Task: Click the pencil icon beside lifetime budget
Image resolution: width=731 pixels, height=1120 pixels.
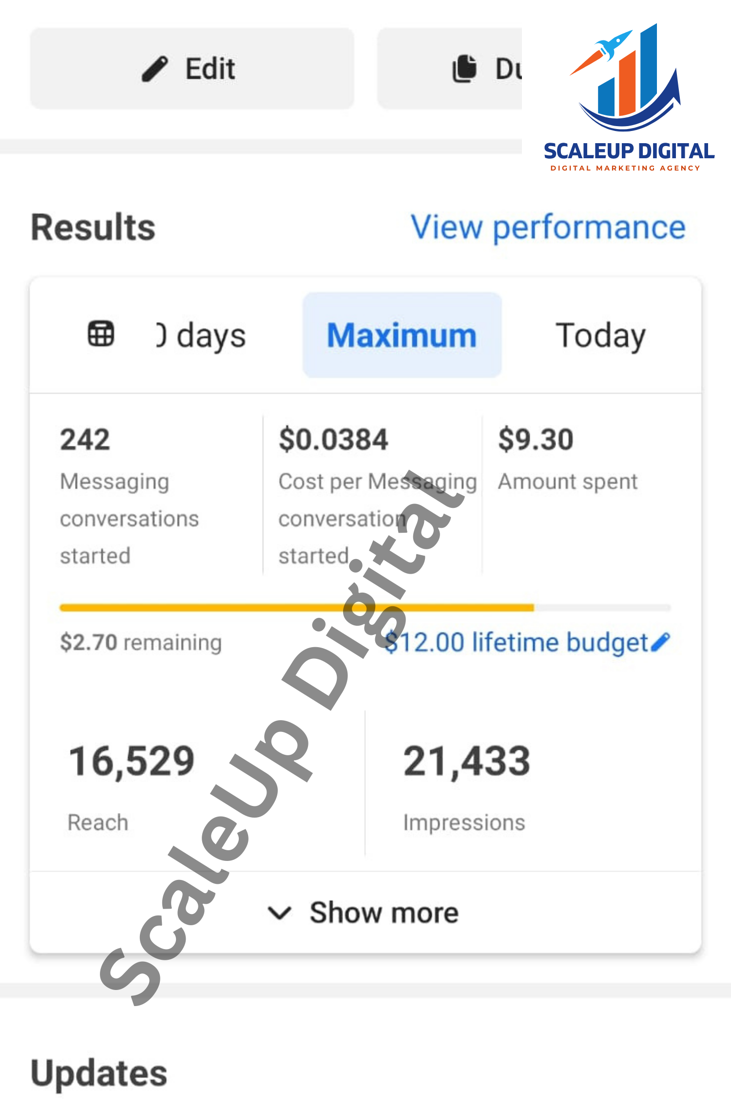Action: coord(661,642)
